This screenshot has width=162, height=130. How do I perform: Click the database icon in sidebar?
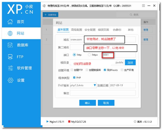coord(10,45)
